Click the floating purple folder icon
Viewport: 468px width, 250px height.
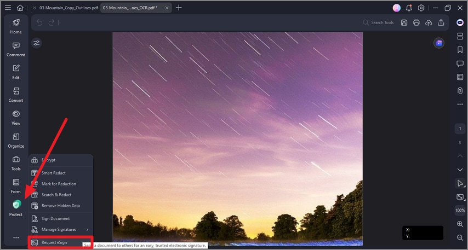click(439, 43)
